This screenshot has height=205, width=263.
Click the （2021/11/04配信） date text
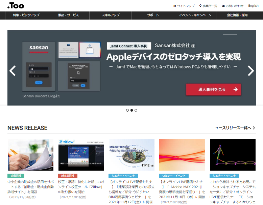pos(22,197)
